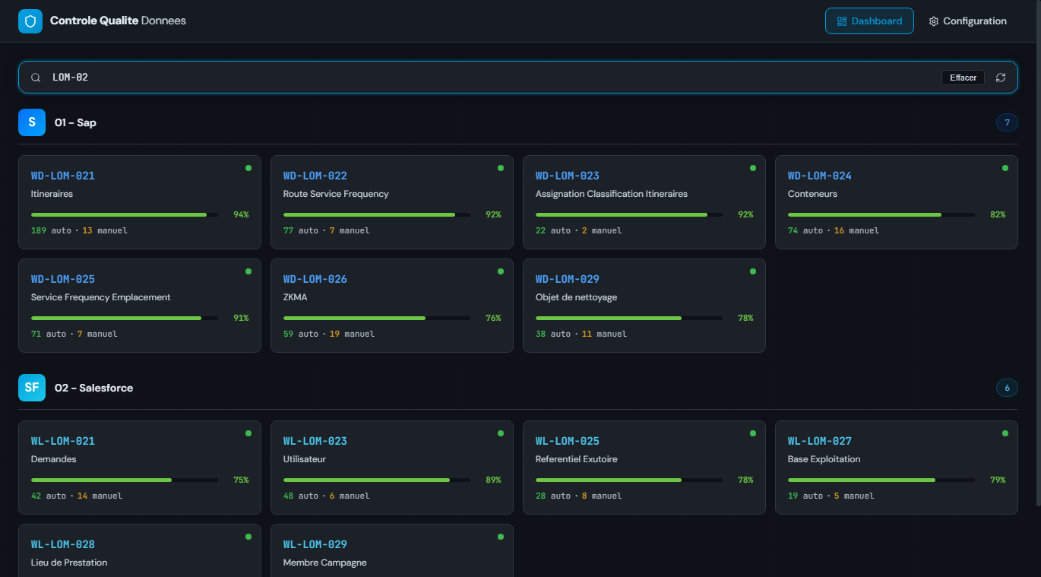Click the refresh icon in search bar
The width and height of the screenshot is (1041, 577).
[1001, 78]
